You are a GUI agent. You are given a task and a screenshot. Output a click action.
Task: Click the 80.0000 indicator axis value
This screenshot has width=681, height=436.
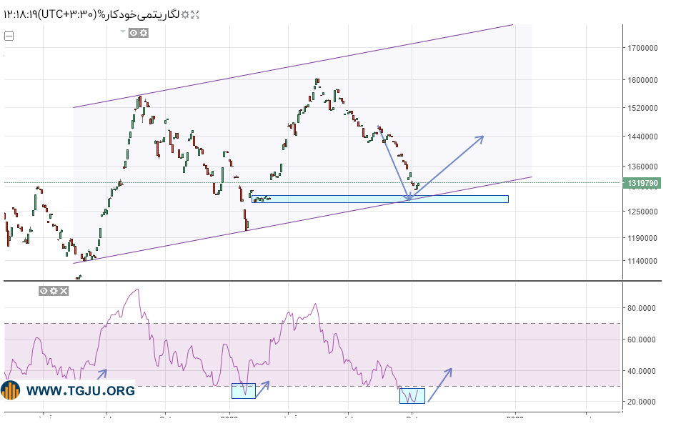642,308
